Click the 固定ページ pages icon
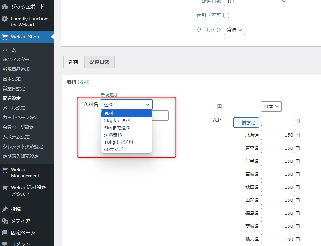The image size is (321, 246). (5, 233)
